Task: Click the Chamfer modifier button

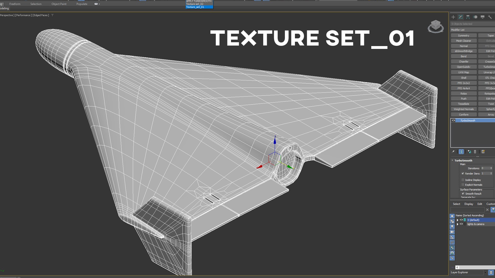Action: pyautogui.click(x=464, y=62)
